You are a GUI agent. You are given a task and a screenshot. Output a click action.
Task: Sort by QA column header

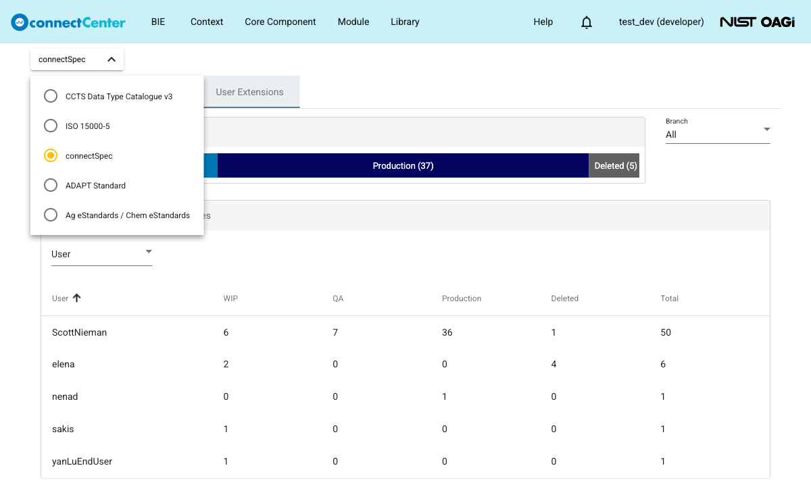click(x=338, y=298)
